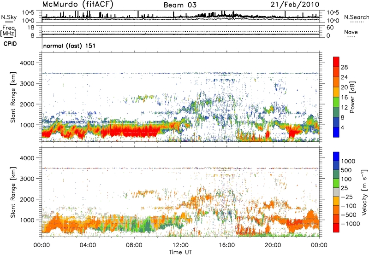
Task: Click the Slant Range label of power panel
Action: click(x=13, y=97)
